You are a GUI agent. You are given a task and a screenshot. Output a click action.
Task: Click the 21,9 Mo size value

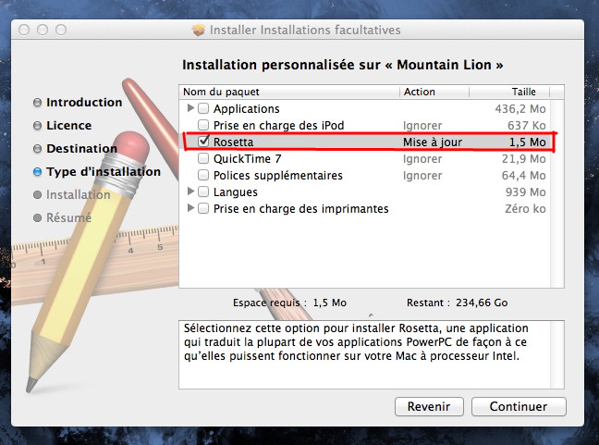[x=524, y=158]
